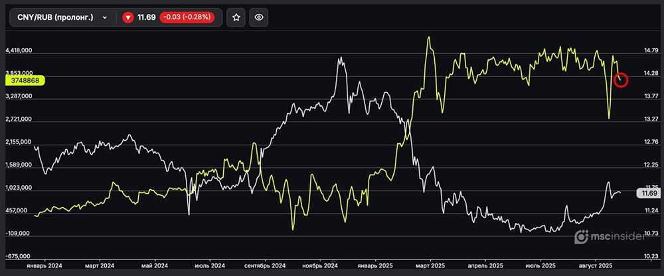Click the 4,418,000 left axis label

19,51
